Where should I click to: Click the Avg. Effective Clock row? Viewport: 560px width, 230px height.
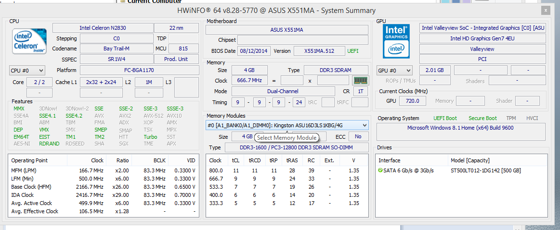(103, 211)
